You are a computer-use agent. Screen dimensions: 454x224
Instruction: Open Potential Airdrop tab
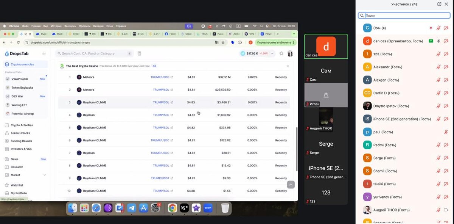click(26, 114)
